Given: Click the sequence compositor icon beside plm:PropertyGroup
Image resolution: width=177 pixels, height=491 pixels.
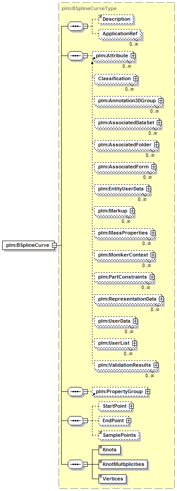Looking at the screenshot, I should click(x=75, y=391).
